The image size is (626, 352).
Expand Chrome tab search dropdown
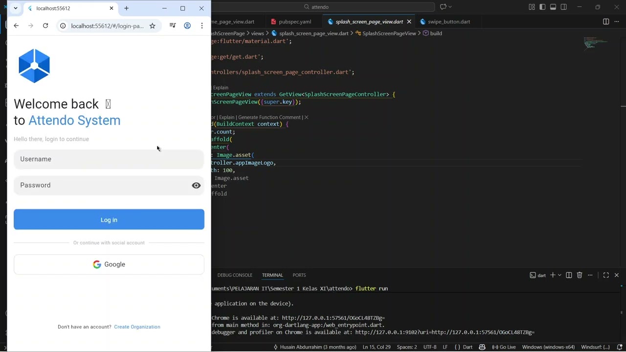pyautogui.click(x=16, y=8)
